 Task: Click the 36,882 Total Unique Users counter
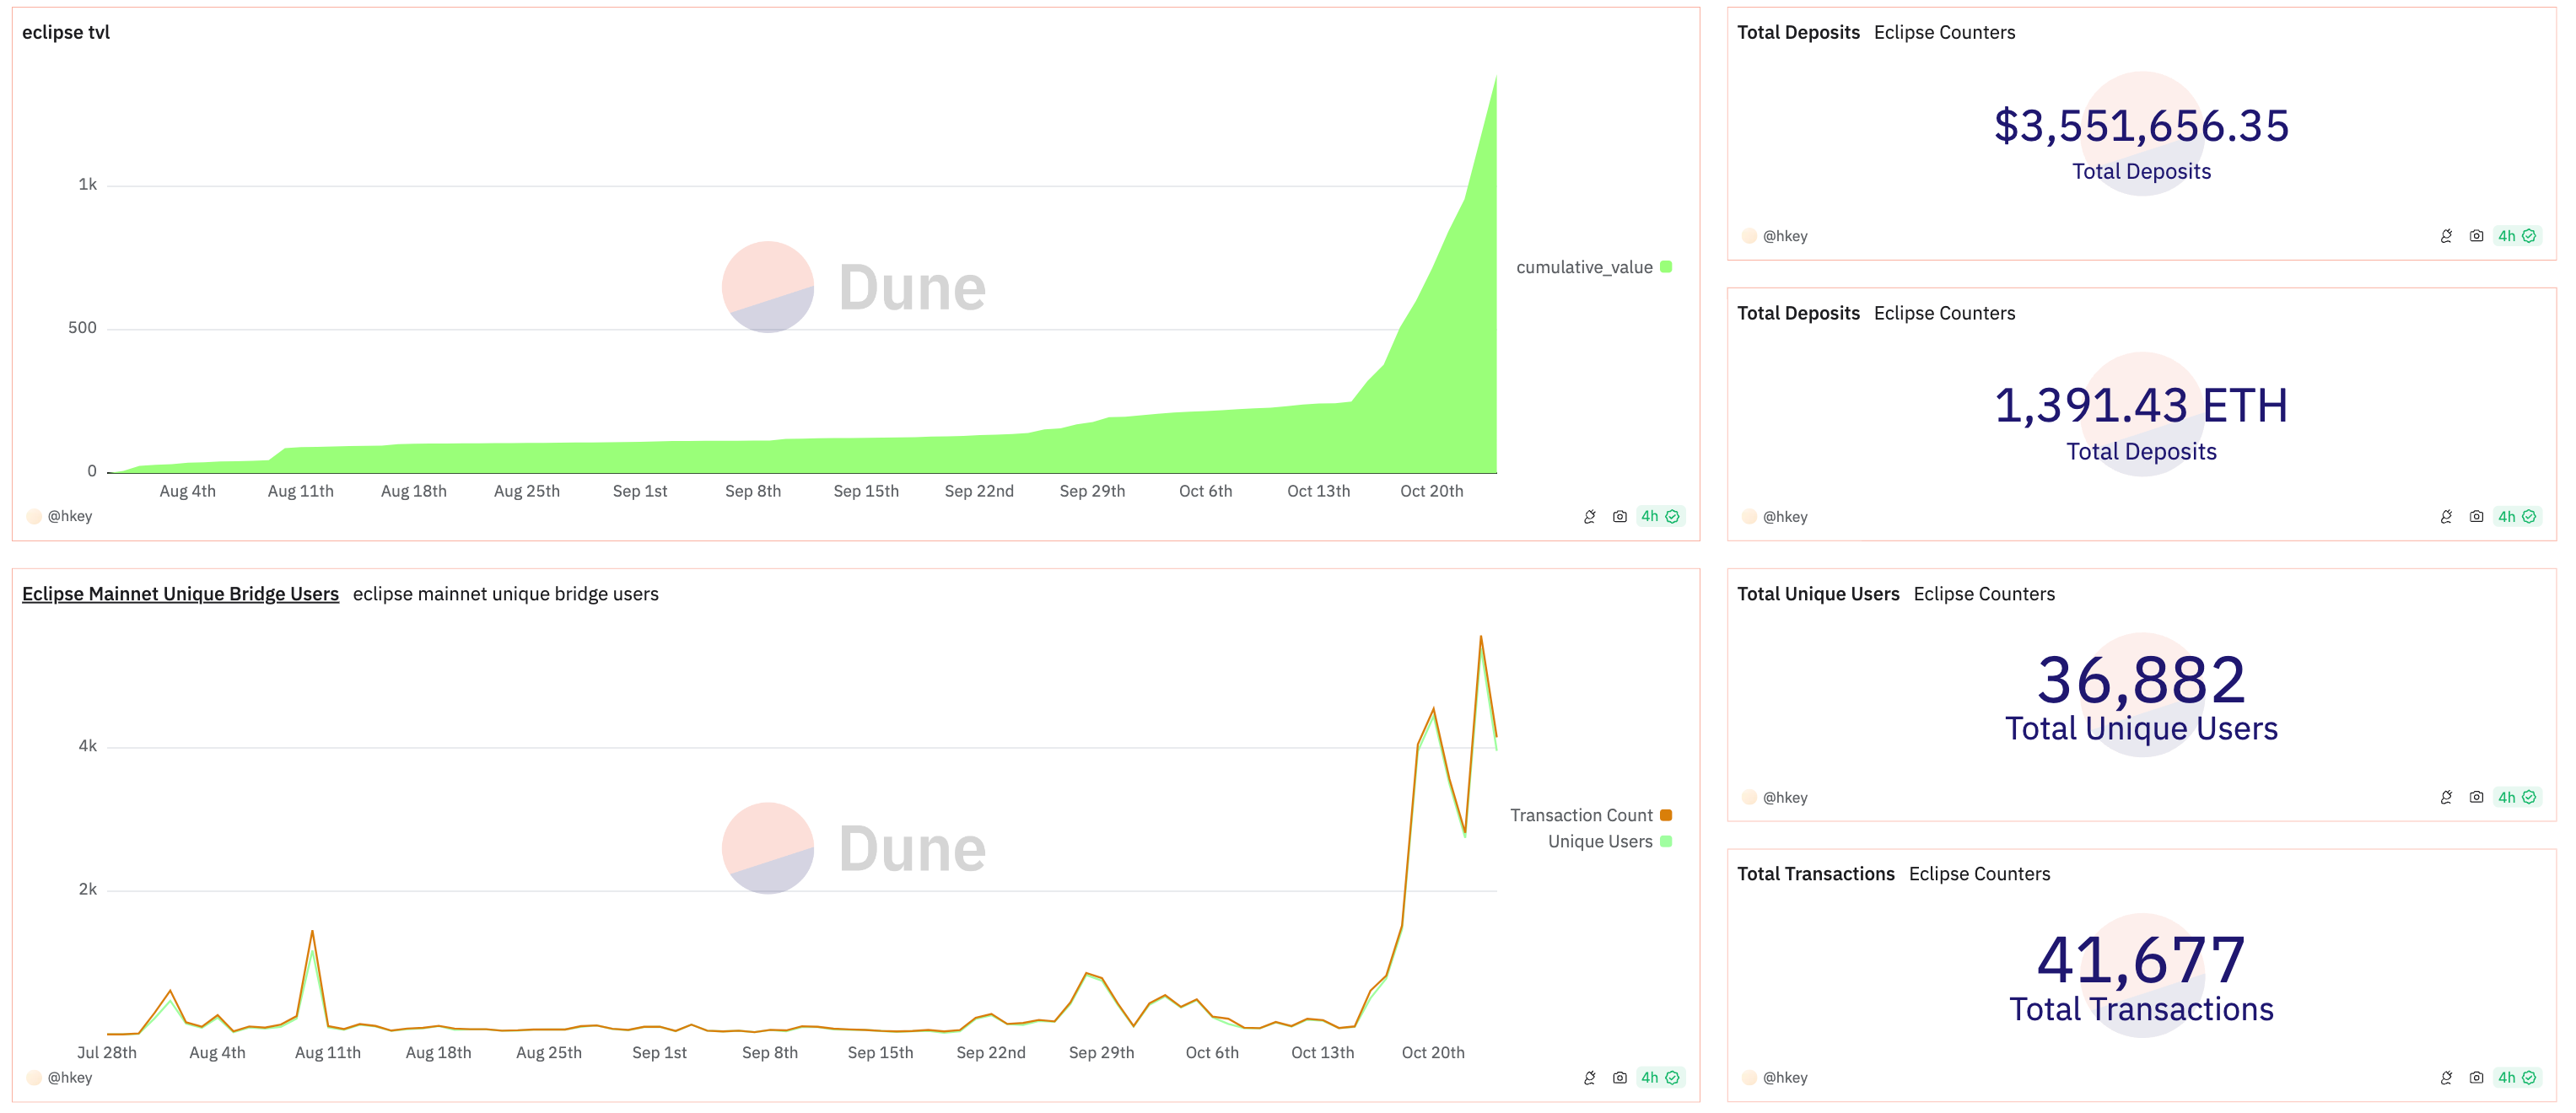click(x=2141, y=681)
